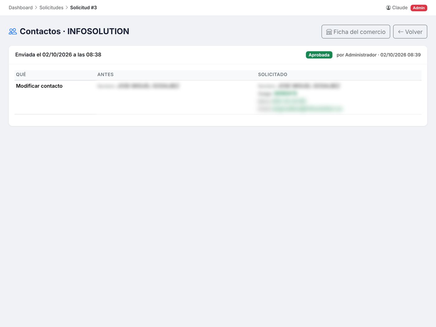
Task: Click the breadcrumb chevron after Solicitudes
Action: click(67, 7)
